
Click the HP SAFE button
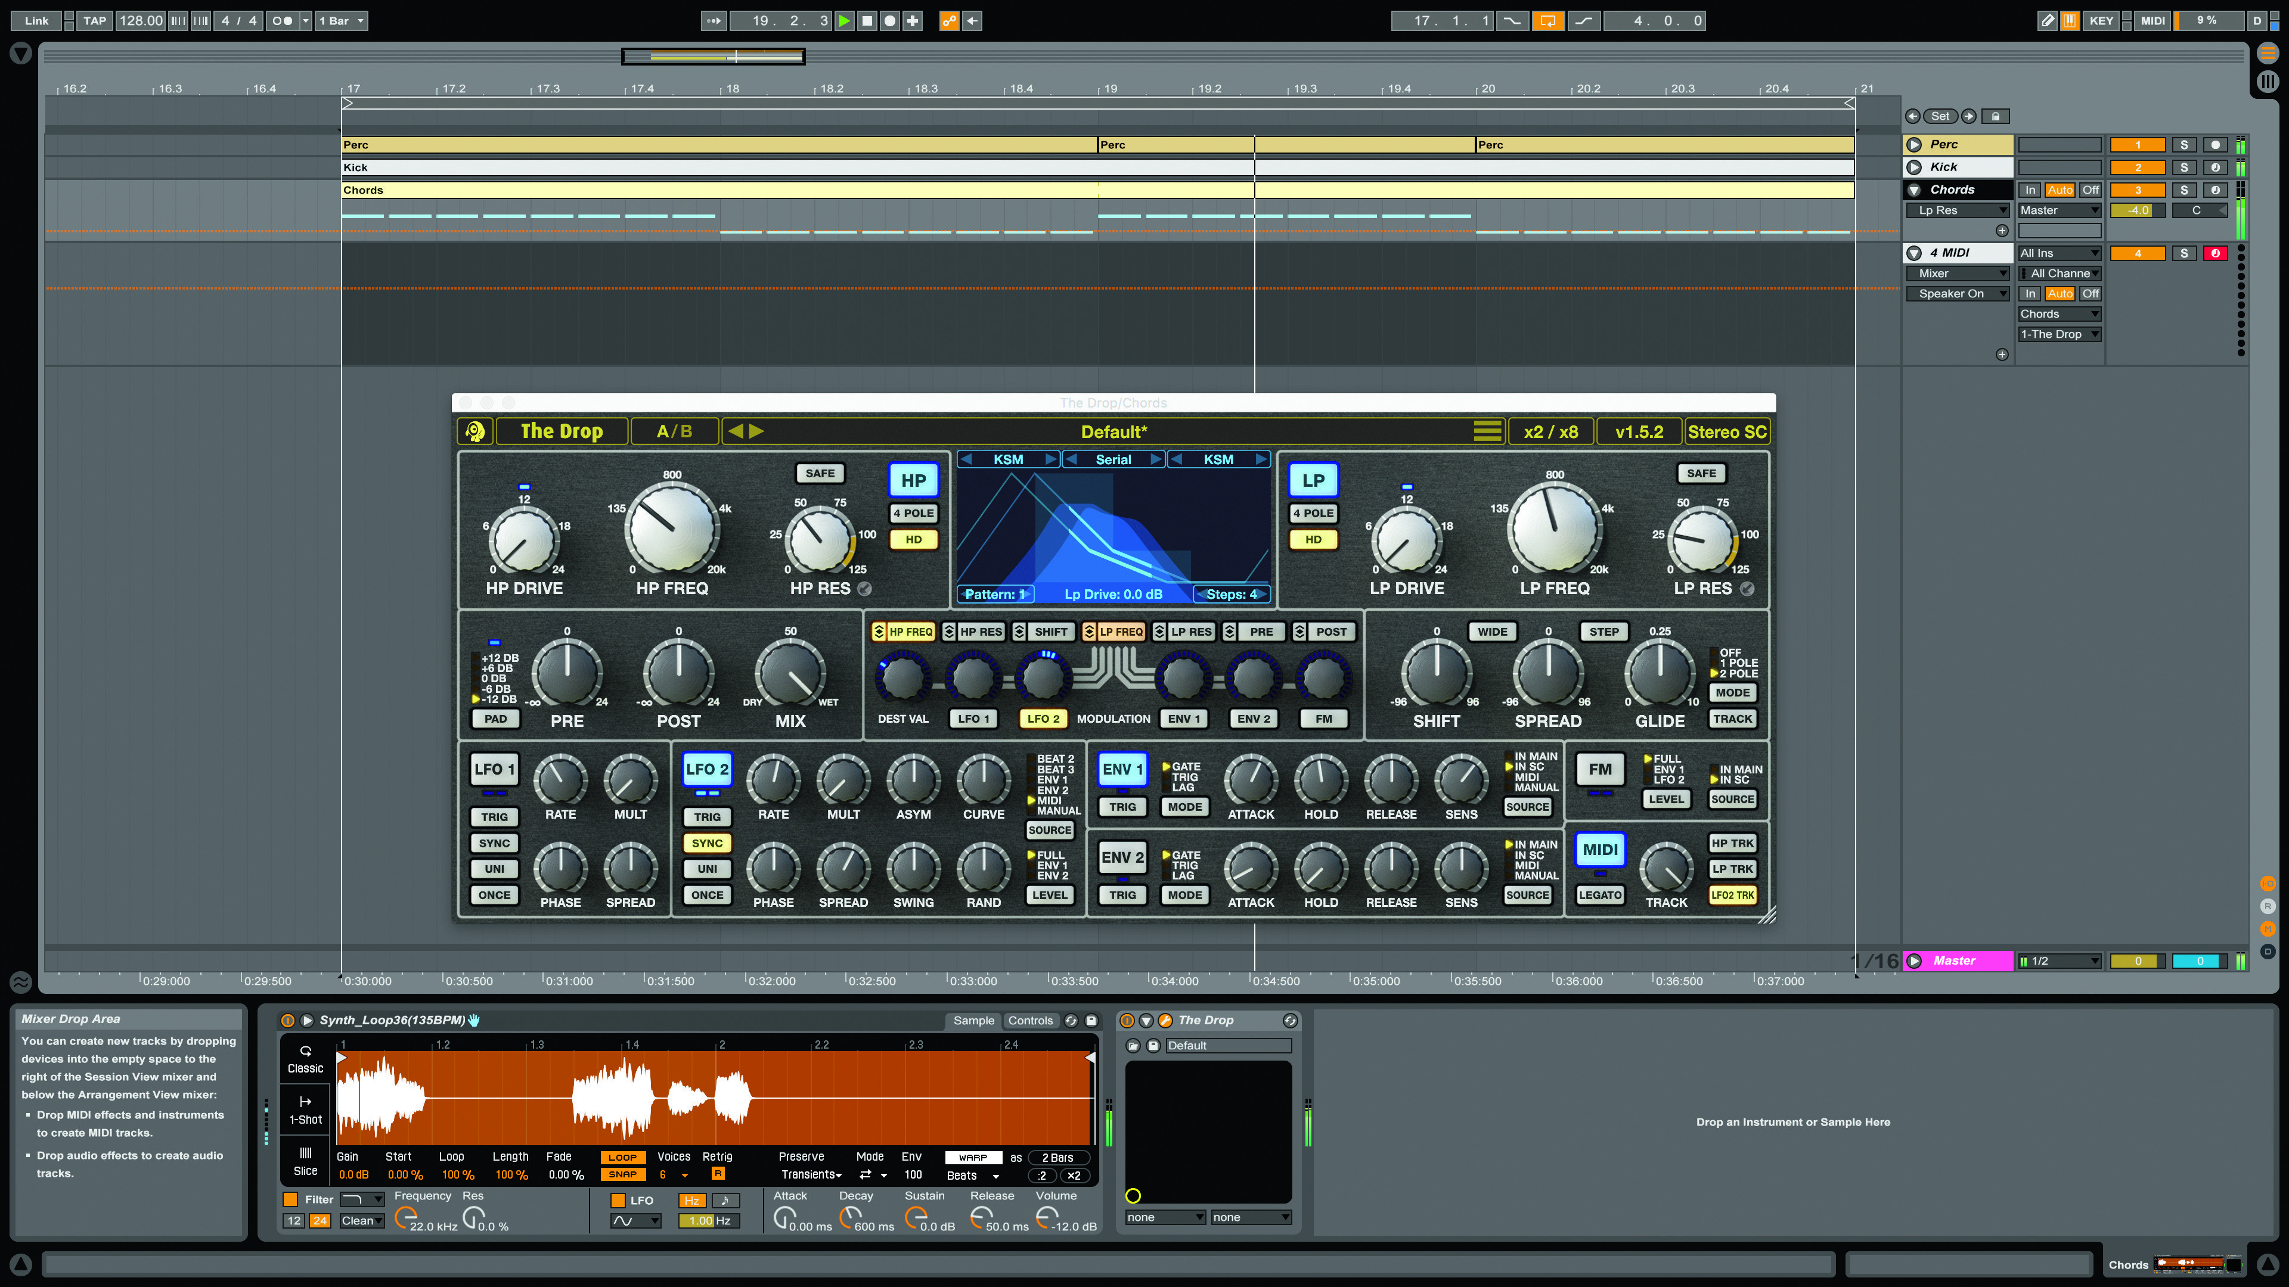[819, 474]
